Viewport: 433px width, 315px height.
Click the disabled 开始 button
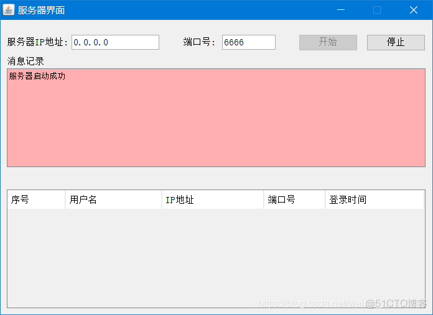pos(328,42)
